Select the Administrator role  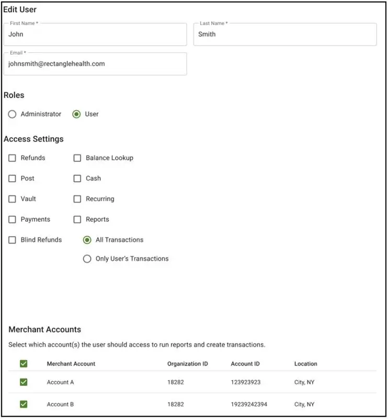click(12, 114)
